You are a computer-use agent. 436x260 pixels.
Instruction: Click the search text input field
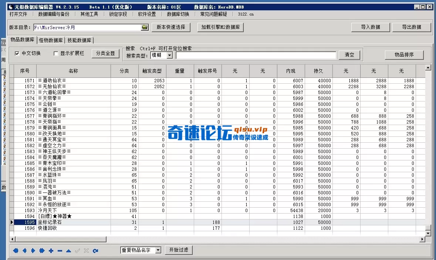[x=256, y=55]
